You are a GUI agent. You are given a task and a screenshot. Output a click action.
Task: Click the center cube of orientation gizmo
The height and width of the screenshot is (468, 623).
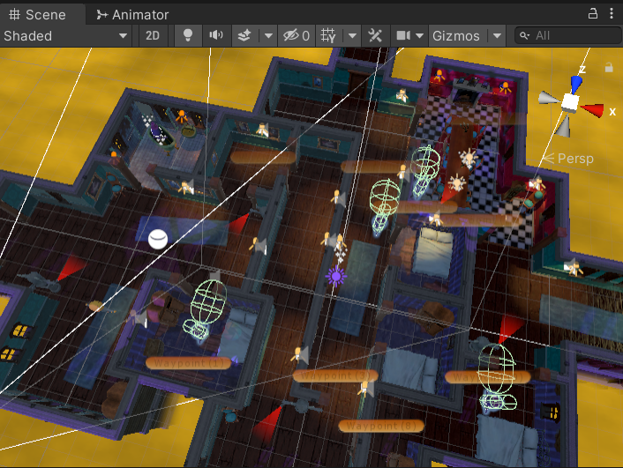click(x=570, y=102)
